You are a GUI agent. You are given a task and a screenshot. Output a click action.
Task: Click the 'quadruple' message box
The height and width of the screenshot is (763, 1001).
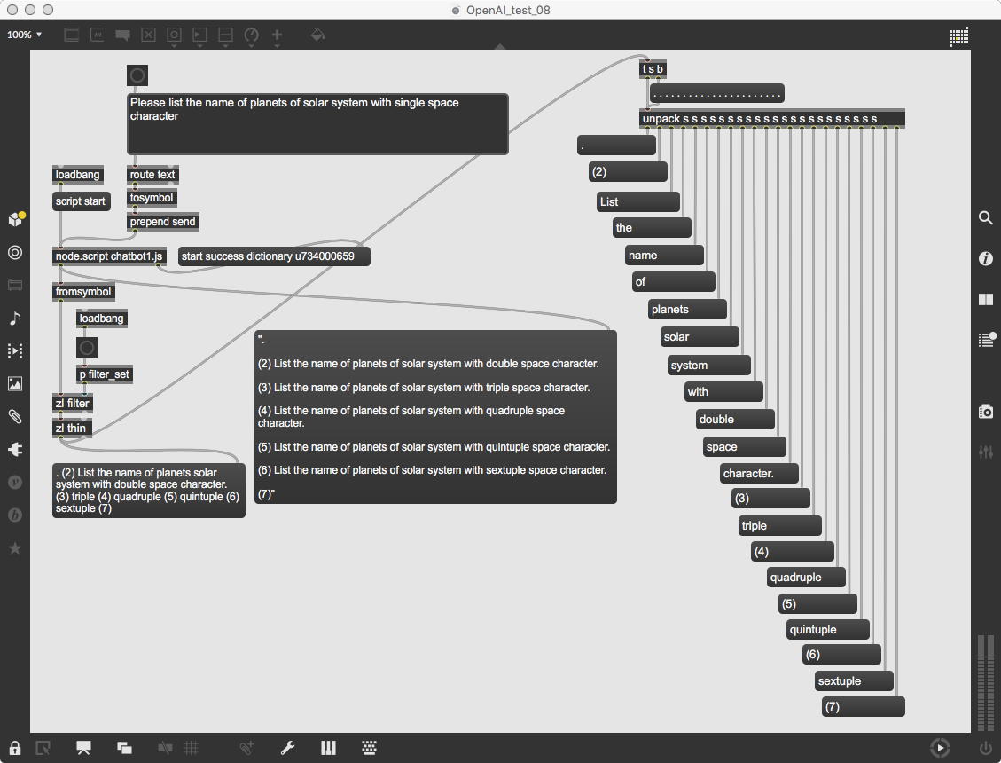(806, 577)
